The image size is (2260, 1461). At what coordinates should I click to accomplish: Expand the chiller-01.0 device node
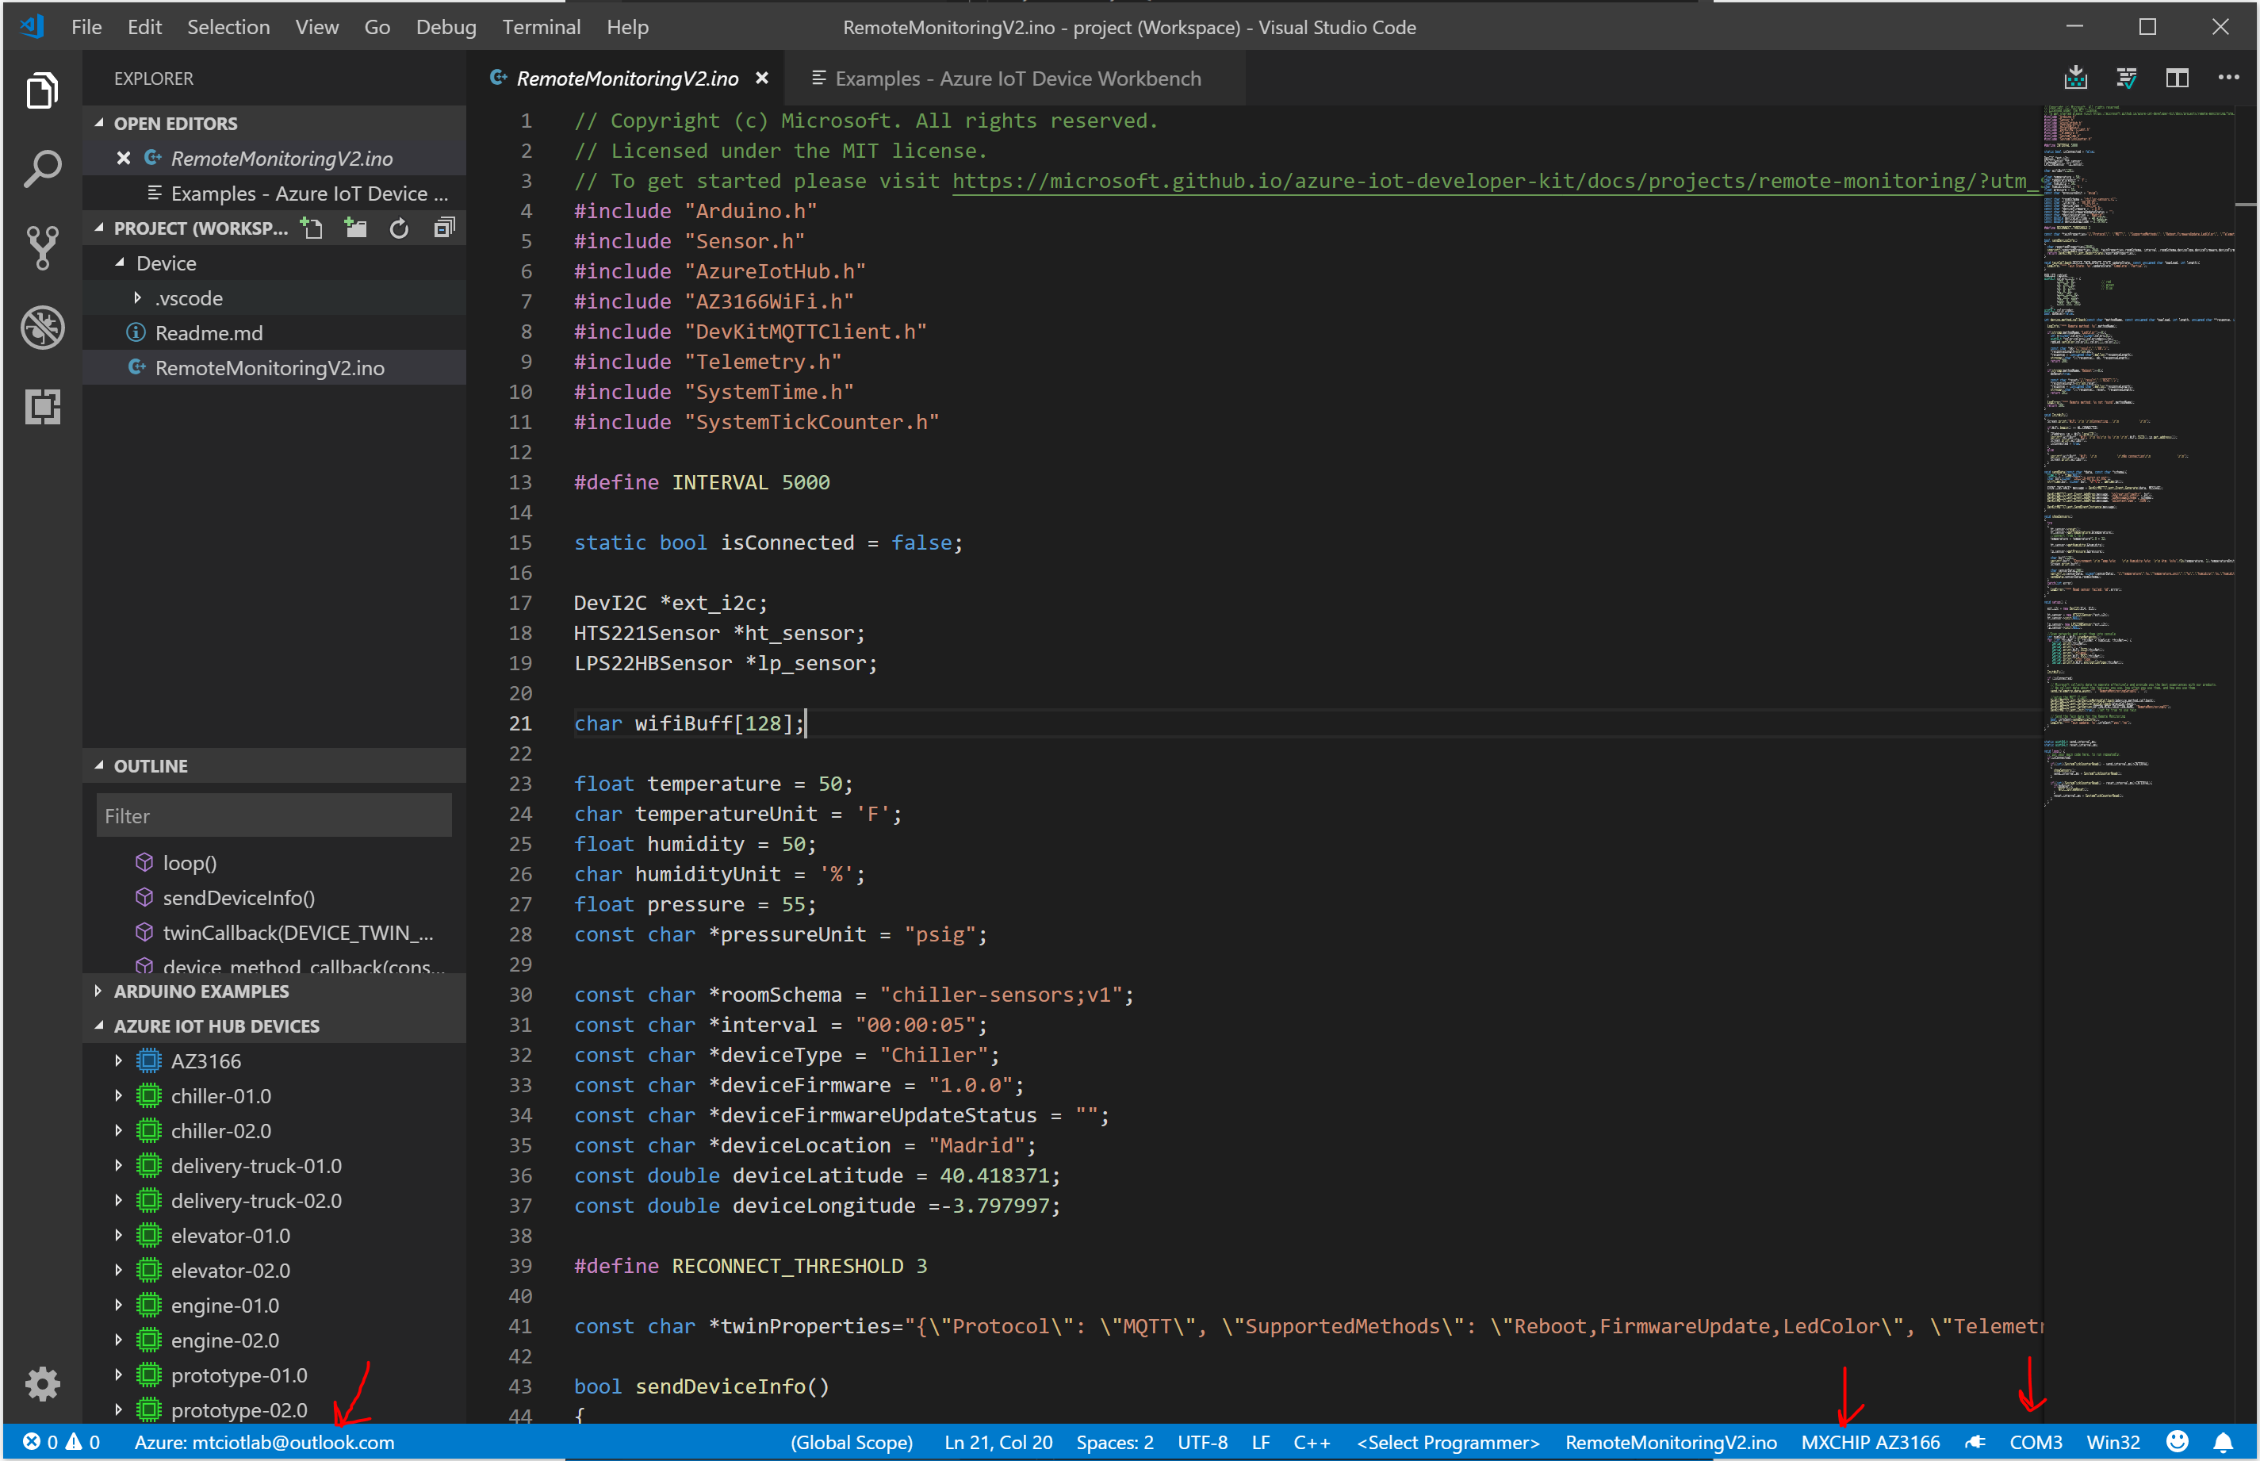click(x=118, y=1096)
